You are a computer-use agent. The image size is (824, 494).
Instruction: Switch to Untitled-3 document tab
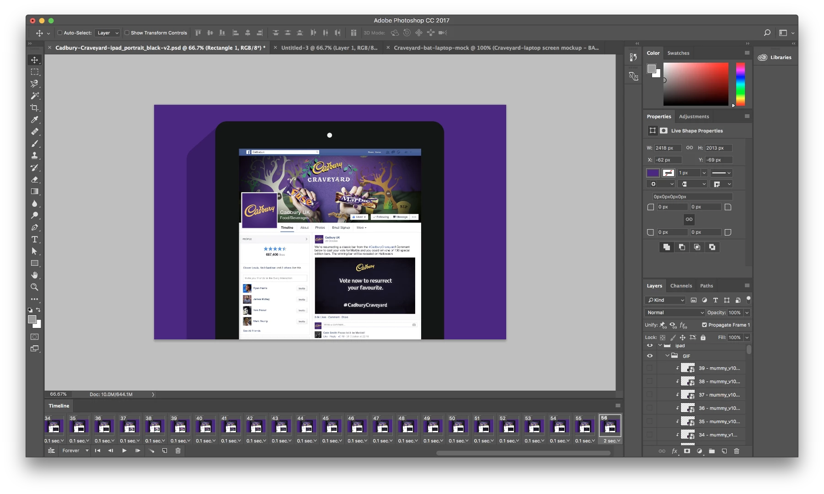[x=329, y=48]
